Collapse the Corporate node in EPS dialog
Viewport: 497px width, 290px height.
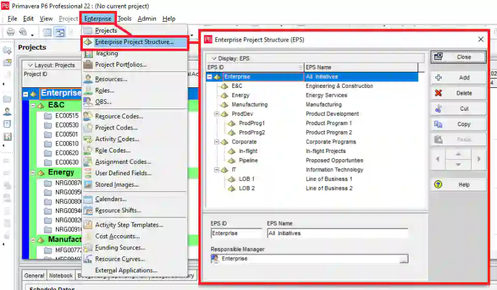[x=217, y=142]
